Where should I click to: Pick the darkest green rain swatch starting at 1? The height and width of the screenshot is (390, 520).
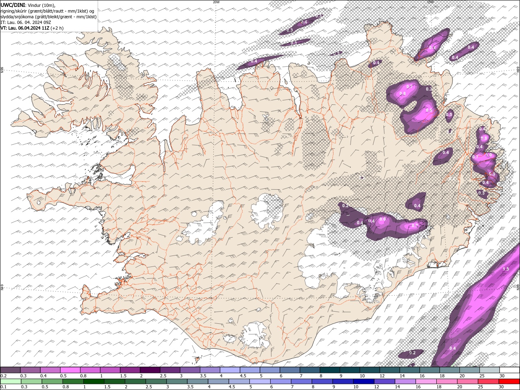[x=94, y=381]
